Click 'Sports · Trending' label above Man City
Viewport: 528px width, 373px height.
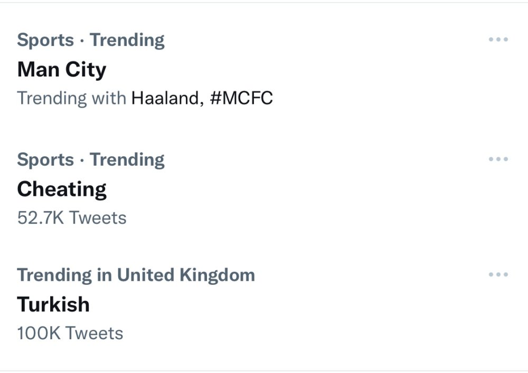(91, 40)
